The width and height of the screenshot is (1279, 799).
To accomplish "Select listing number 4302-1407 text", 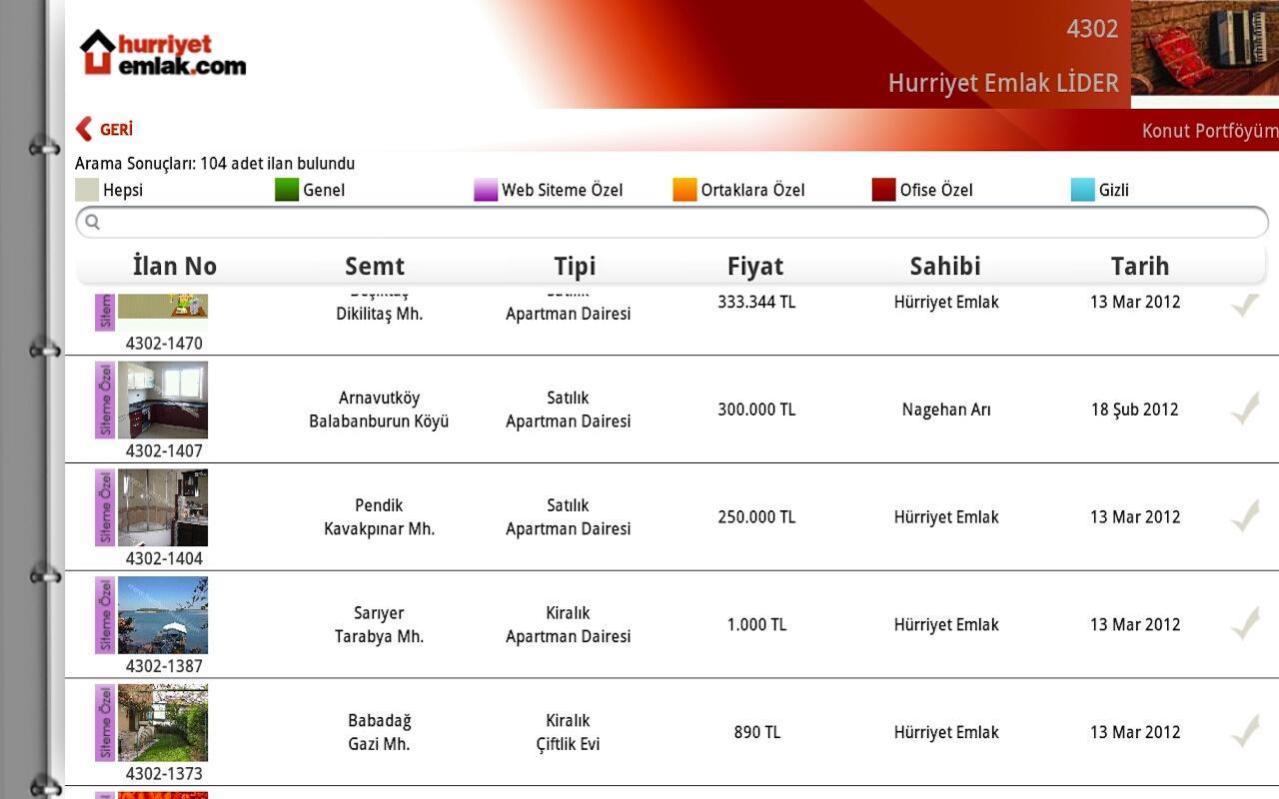I will (164, 451).
